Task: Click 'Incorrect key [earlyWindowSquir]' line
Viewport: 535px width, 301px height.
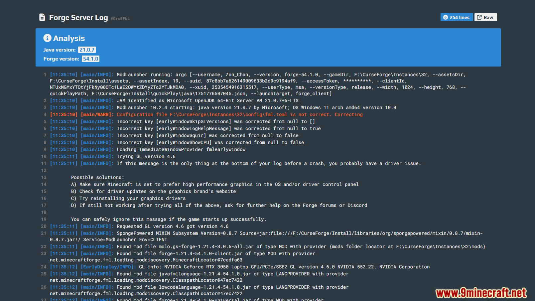Action: click(207, 136)
